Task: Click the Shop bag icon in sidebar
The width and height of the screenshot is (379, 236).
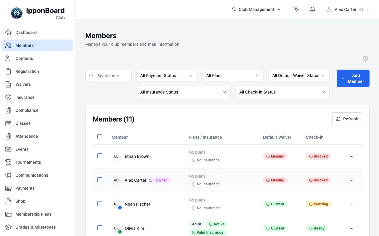Action: 8,201
